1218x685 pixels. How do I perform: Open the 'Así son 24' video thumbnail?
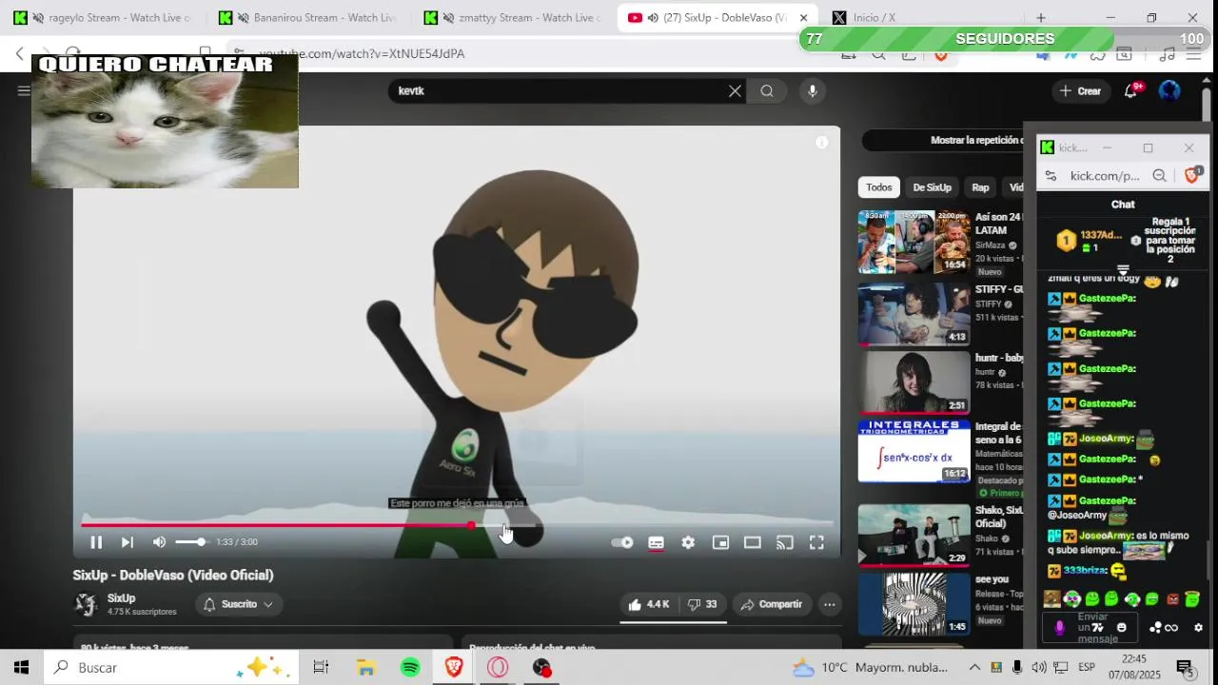(913, 242)
